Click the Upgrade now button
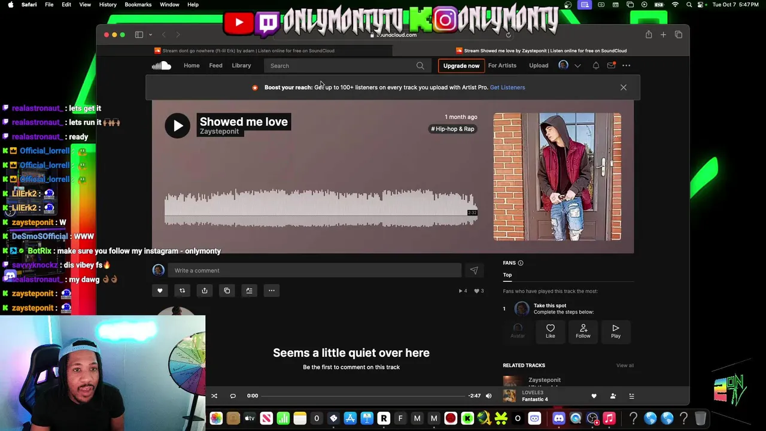This screenshot has width=766, height=431. 461,66
